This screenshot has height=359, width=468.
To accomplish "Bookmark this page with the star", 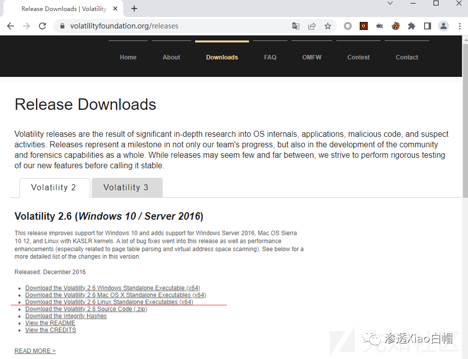I will click(x=328, y=26).
